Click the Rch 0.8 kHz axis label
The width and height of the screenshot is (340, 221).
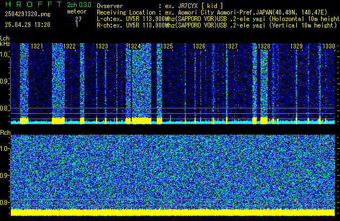coord(4,202)
